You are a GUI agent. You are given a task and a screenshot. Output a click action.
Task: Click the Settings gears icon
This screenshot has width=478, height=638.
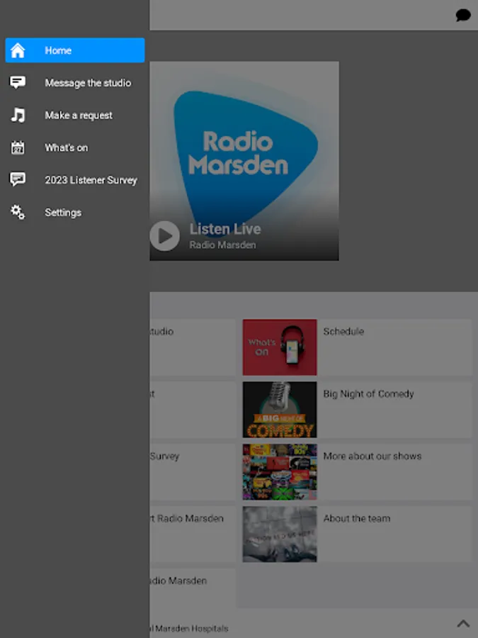[x=18, y=212]
